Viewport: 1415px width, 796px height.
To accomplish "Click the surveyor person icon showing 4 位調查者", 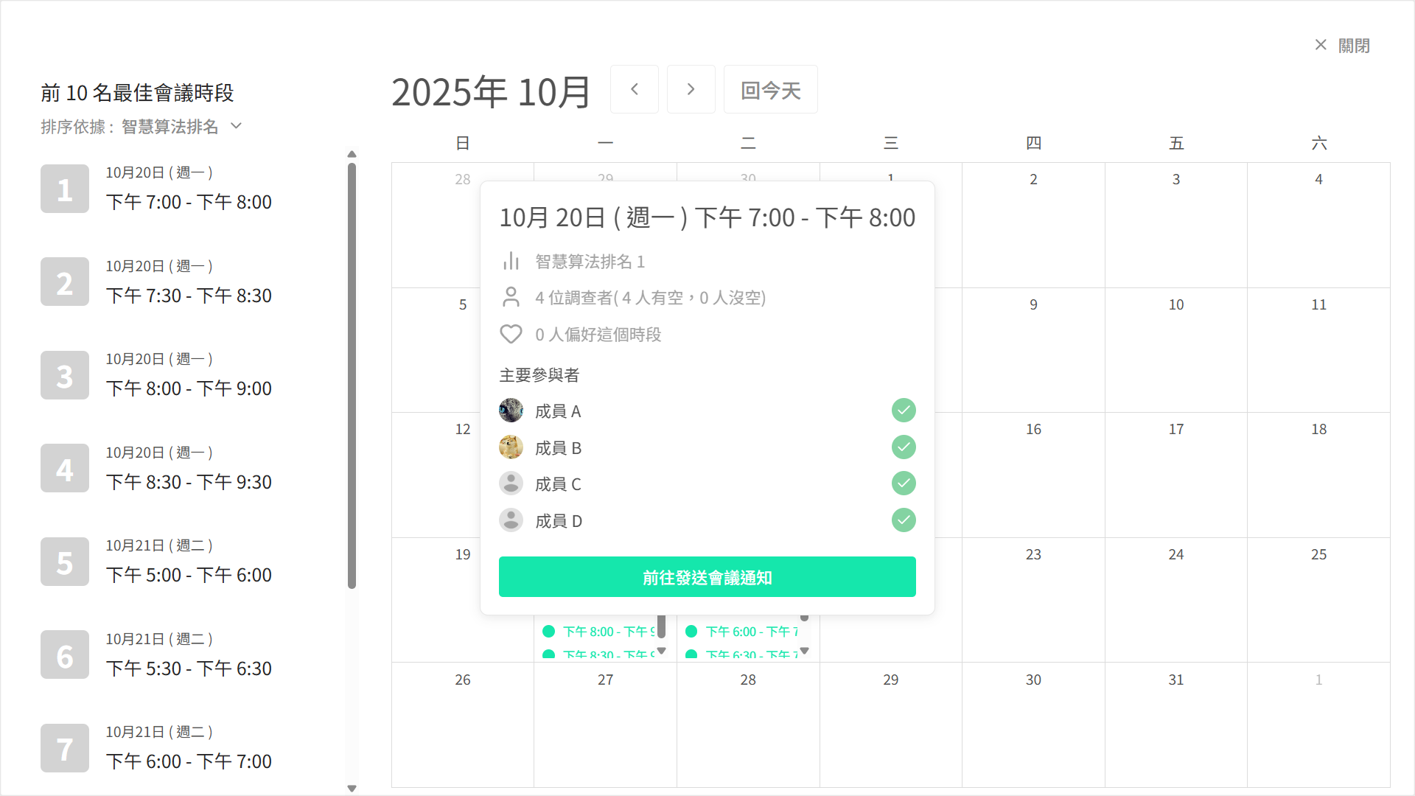I will [x=511, y=297].
